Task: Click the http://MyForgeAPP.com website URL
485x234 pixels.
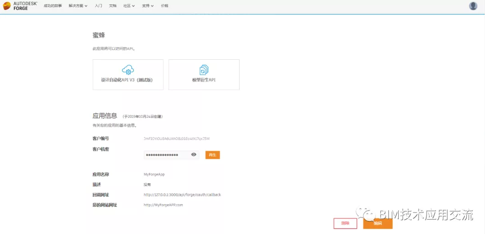Action: click(163, 205)
